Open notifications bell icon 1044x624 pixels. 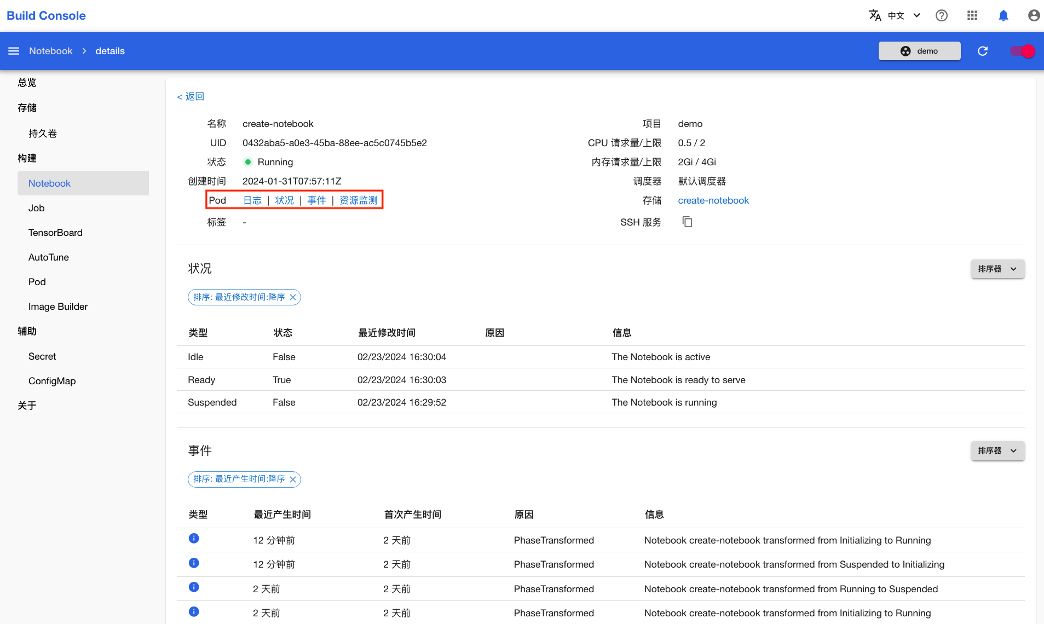tap(1003, 15)
